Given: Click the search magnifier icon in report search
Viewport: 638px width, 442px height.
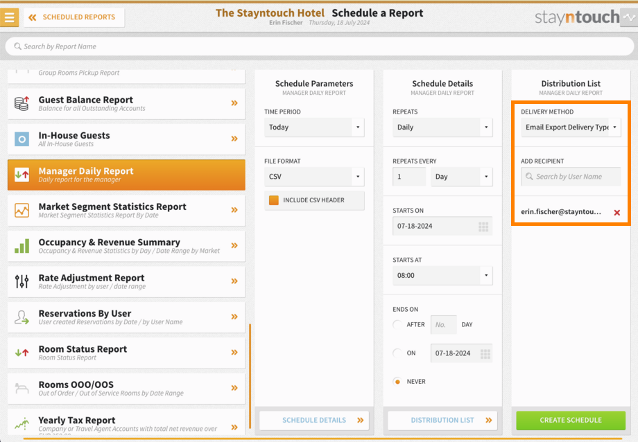Looking at the screenshot, I should coord(17,46).
